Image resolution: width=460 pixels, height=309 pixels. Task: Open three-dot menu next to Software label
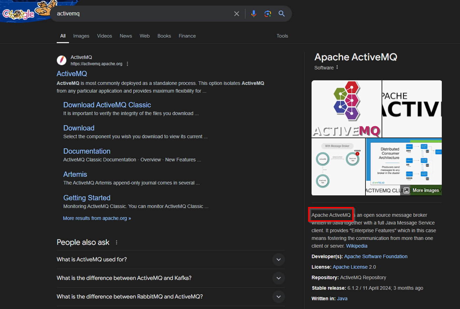click(x=337, y=67)
